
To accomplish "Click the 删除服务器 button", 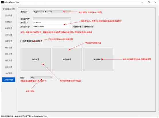I will coord(89,27).
